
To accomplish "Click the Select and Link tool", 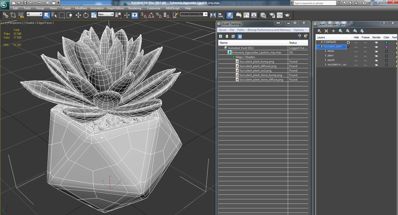I will click(5, 15).
